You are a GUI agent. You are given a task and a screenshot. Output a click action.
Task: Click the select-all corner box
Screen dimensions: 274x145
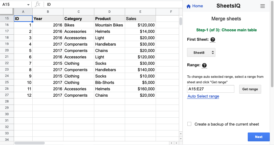[x=7, y=12]
